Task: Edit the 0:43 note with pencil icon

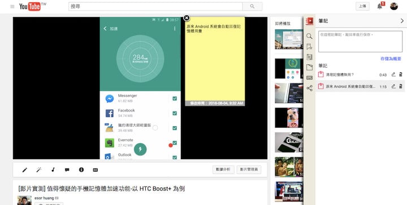Action: pos(393,74)
